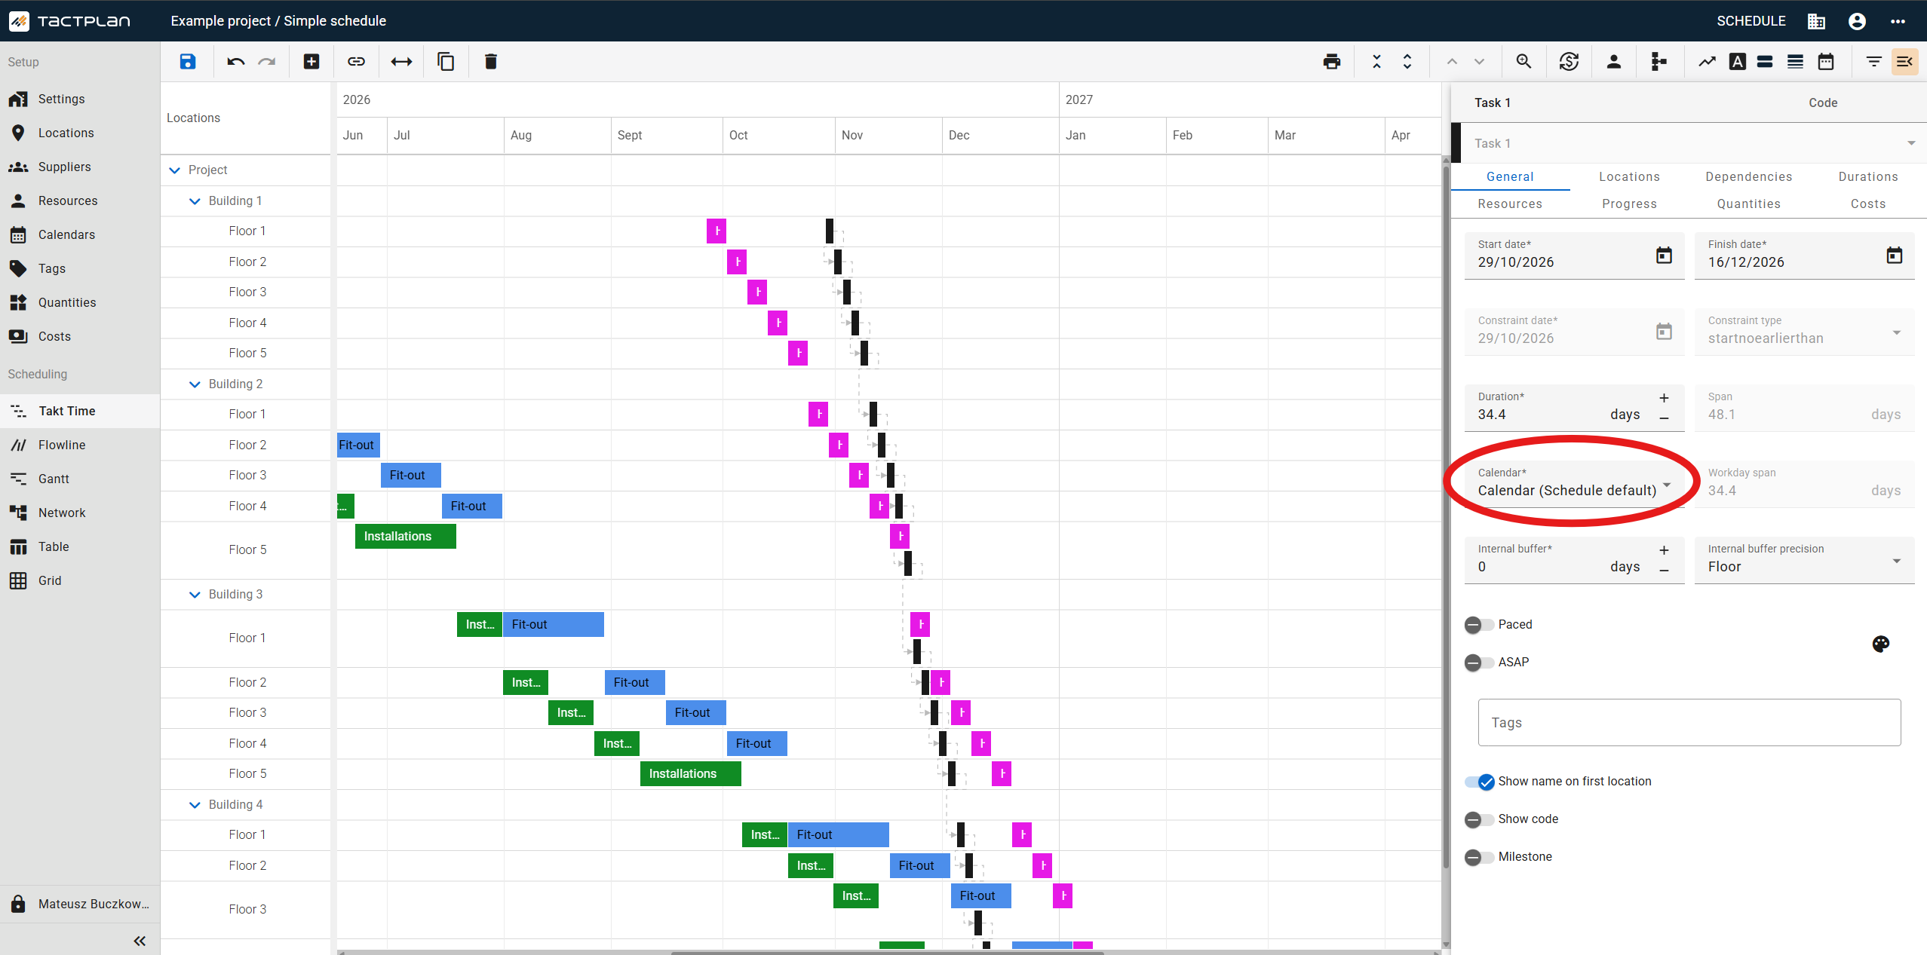Collapse the Building 3 group
The width and height of the screenshot is (1927, 955).
click(x=195, y=595)
